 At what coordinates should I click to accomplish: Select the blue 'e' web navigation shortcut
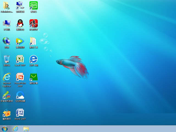(x=33, y=59)
